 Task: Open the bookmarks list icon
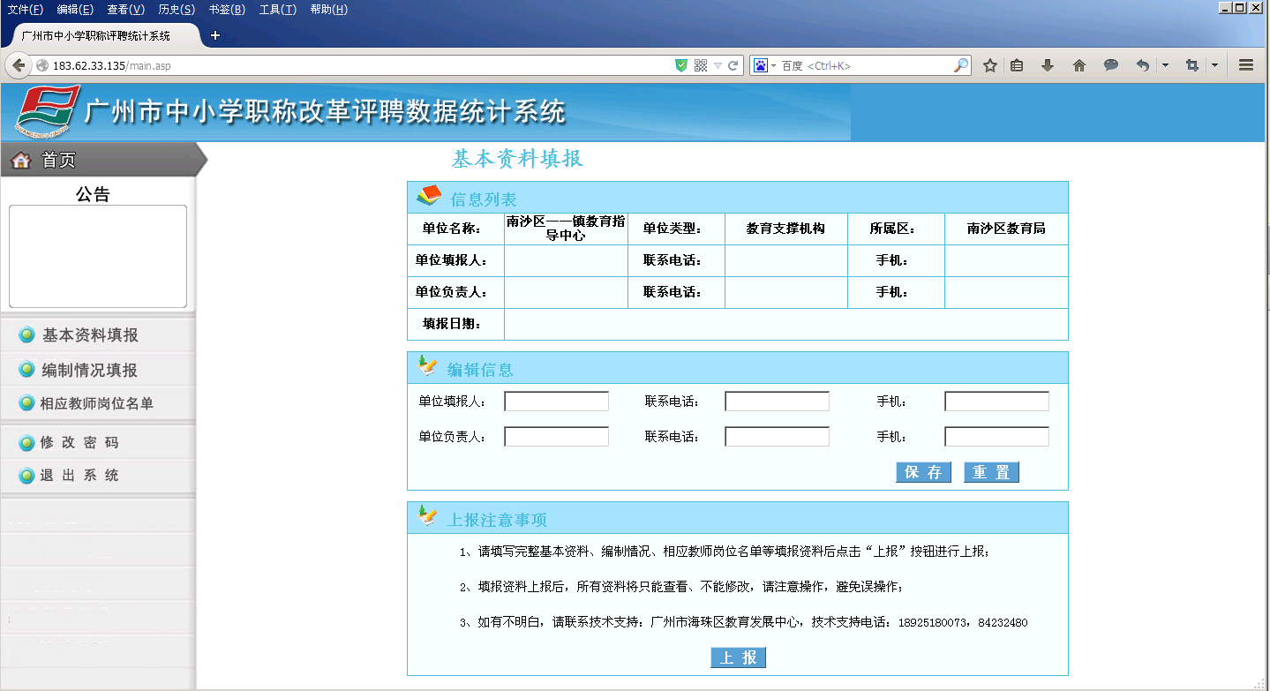click(x=1017, y=65)
